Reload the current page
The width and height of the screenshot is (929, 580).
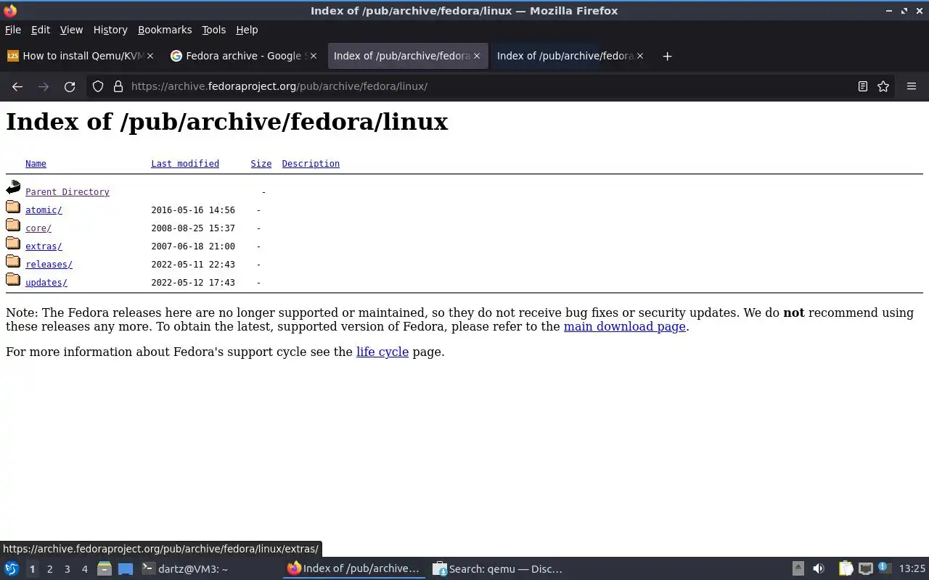pos(70,86)
